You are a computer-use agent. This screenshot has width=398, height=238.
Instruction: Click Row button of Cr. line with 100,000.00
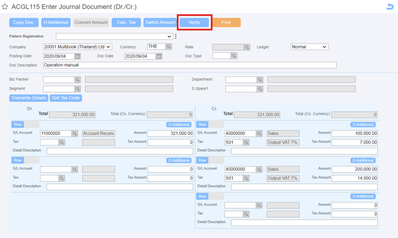click(x=202, y=125)
